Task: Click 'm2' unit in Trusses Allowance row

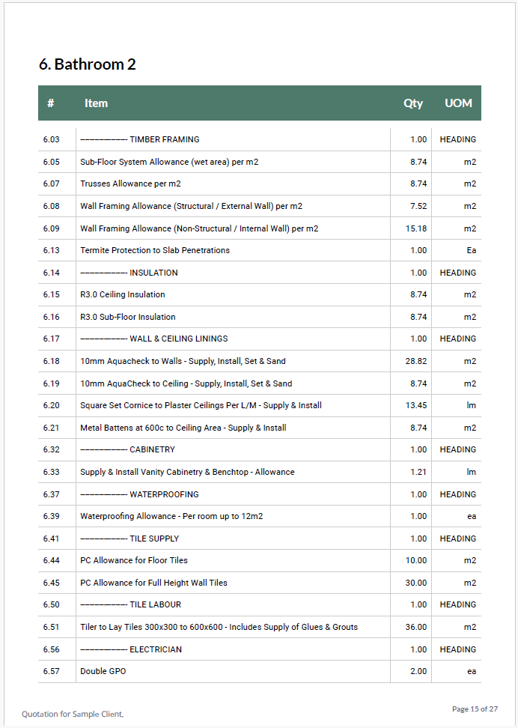Action: click(x=470, y=183)
